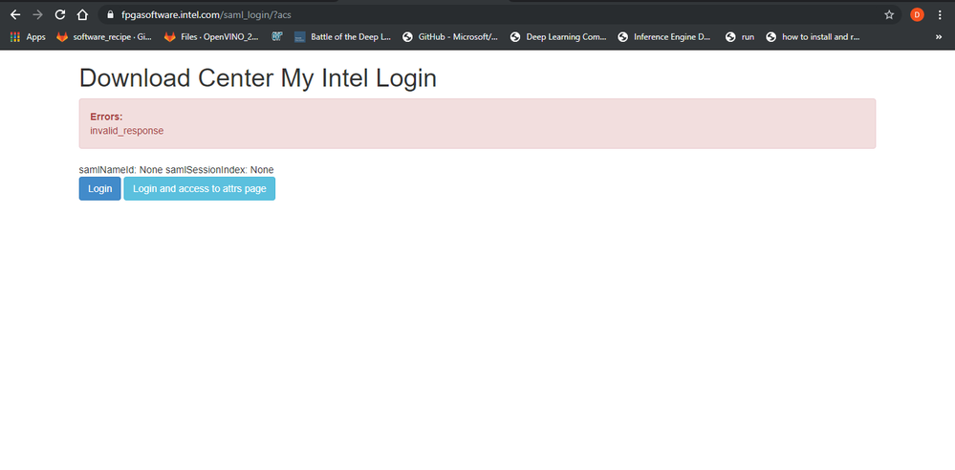Open the run bookmark
Screen dimensions: 955x470
[740, 37]
